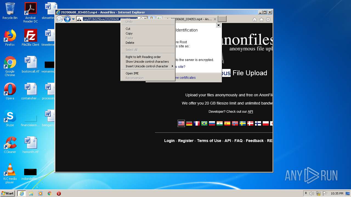This screenshot has width=351, height=197.
Task: Open VLC media player desktop shortcut
Action: [10, 173]
